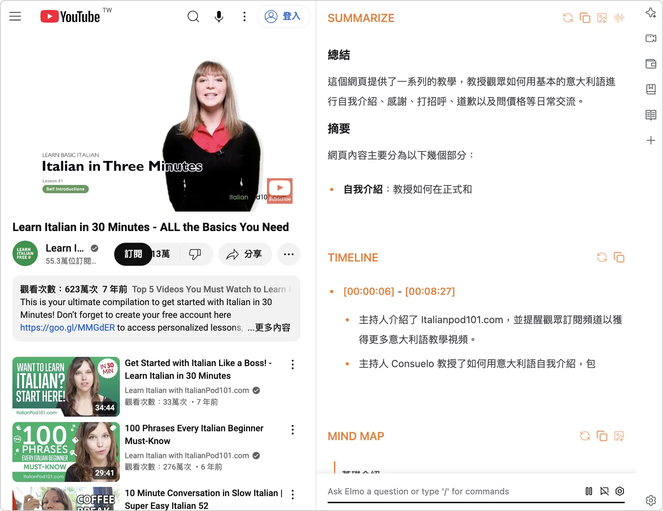Viewport: 663px width, 511px height.
Task: Regenerate the Mind Map section
Action: coord(585,436)
